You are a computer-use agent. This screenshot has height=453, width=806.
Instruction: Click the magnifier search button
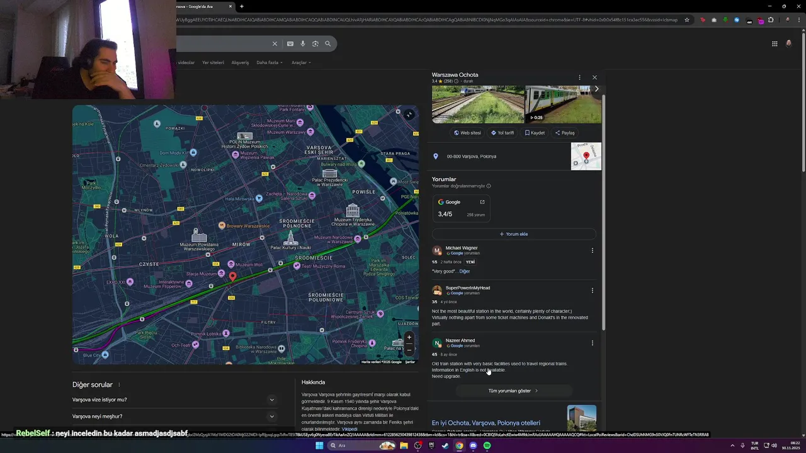click(x=327, y=43)
